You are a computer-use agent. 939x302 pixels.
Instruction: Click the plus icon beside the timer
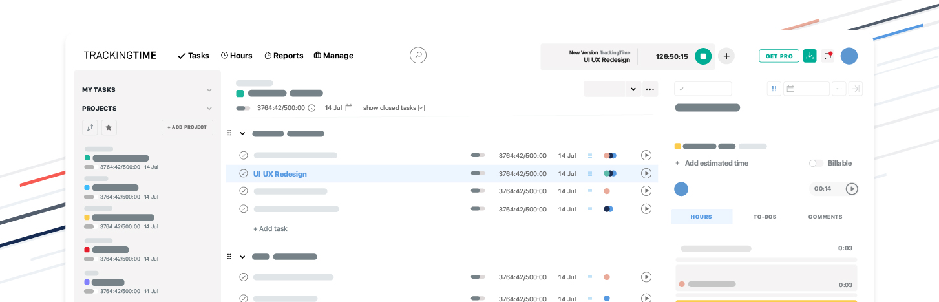click(726, 56)
